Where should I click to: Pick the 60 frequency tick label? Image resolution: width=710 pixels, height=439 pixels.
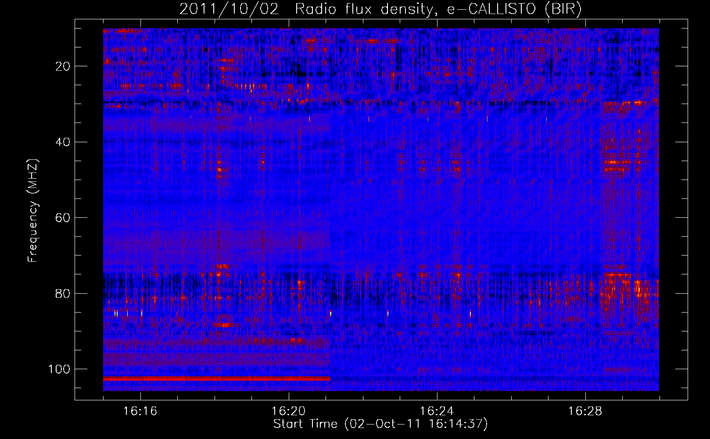tap(63, 218)
